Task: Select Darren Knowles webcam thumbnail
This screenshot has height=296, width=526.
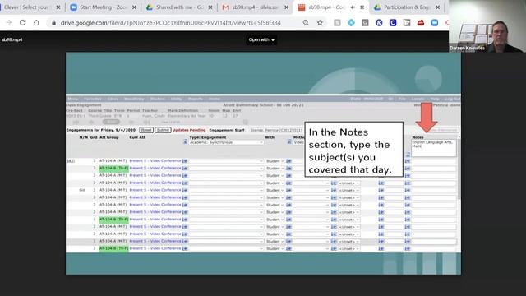Action: coord(487,26)
